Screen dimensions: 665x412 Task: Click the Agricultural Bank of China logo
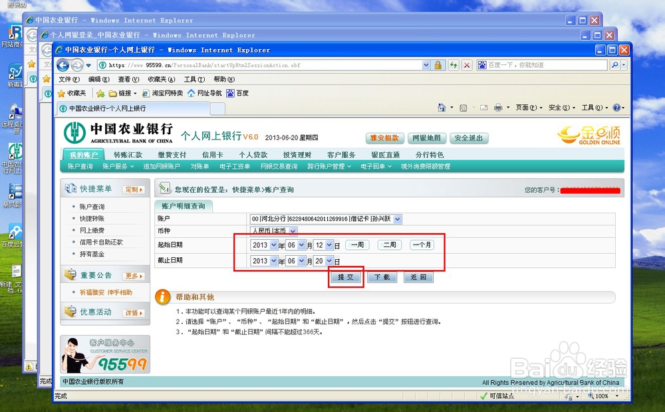click(x=119, y=133)
